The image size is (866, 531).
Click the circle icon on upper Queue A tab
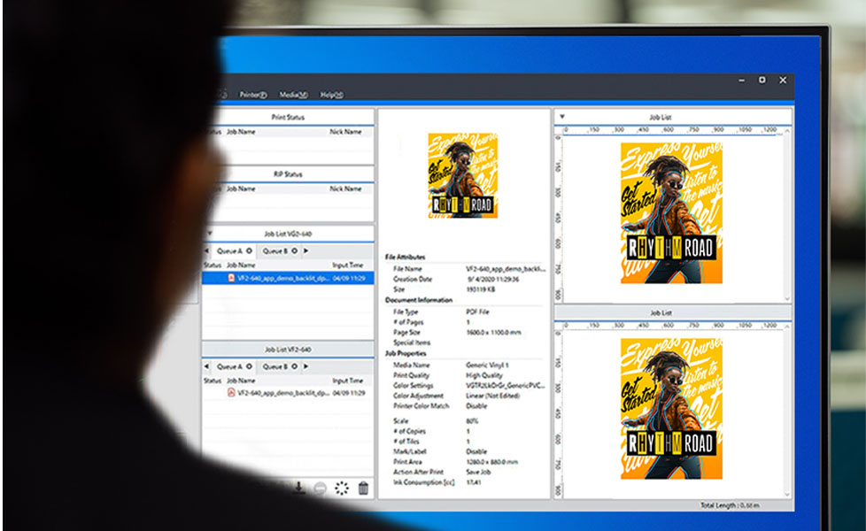(248, 251)
